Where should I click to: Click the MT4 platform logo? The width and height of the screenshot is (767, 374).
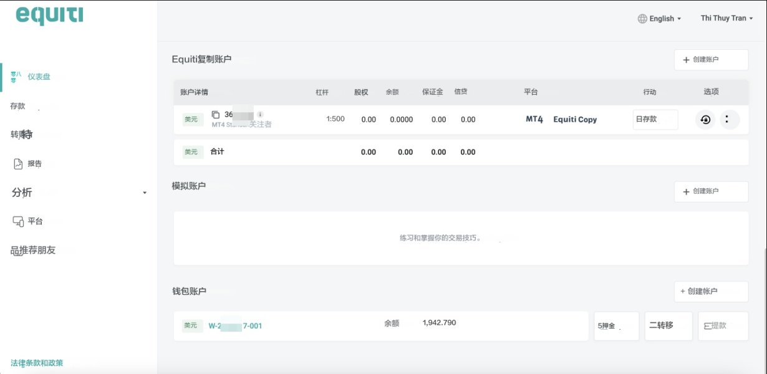534,119
